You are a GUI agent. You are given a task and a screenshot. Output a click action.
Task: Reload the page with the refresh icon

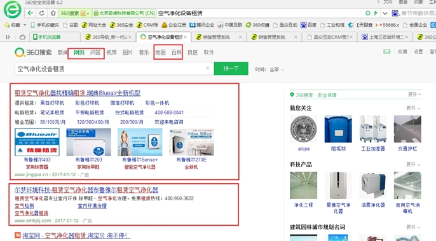coord(42,13)
